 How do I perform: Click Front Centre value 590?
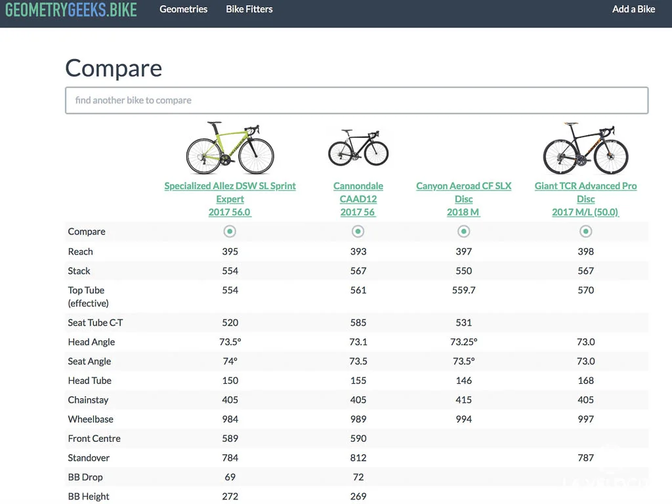[x=358, y=438]
